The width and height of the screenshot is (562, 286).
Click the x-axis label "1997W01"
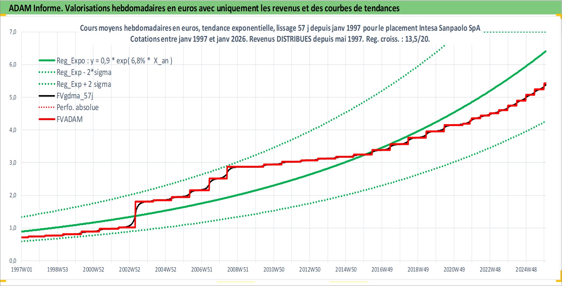pos(21,269)
